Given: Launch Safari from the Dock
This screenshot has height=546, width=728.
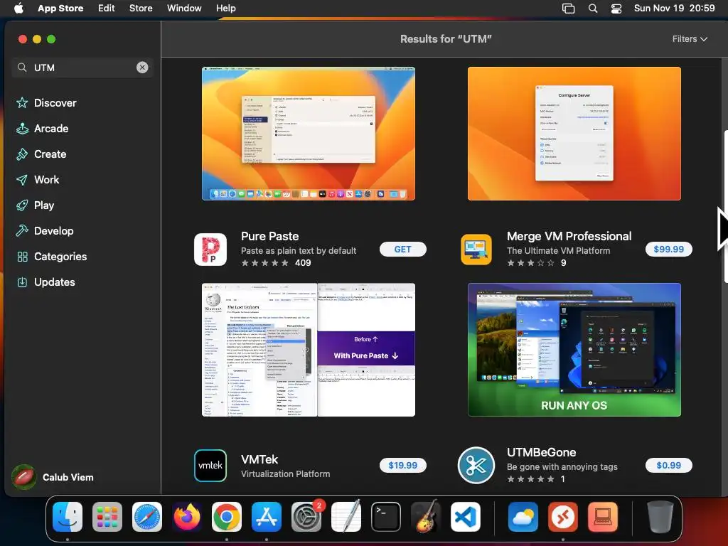Looking at the screenshot, I should coord(147,517).
